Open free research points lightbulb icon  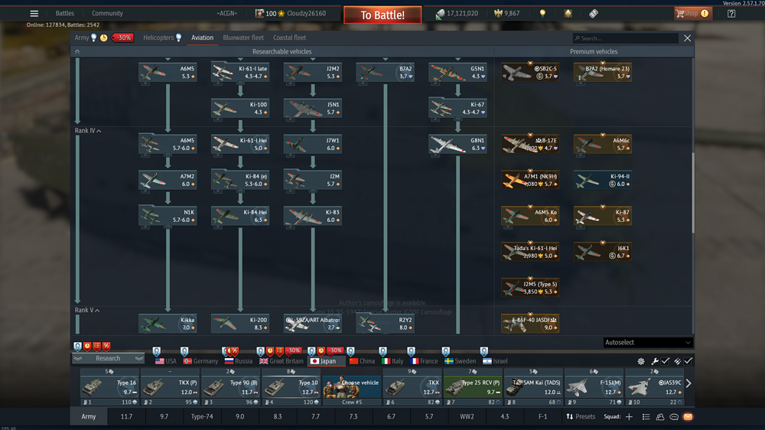tap(542, 14)
